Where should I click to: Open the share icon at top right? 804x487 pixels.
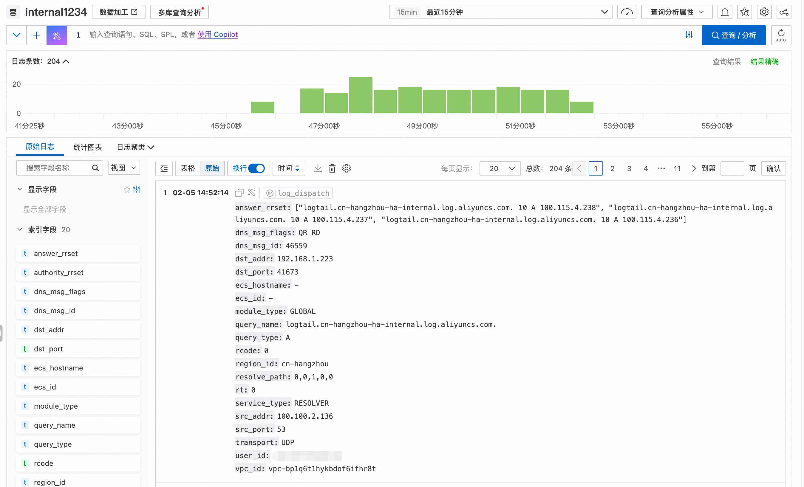click(x=783, y=12)
